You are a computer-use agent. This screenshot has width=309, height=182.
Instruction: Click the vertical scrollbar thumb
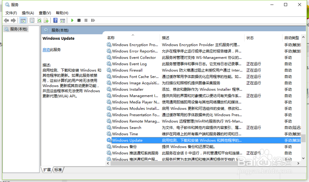[303, 138]
